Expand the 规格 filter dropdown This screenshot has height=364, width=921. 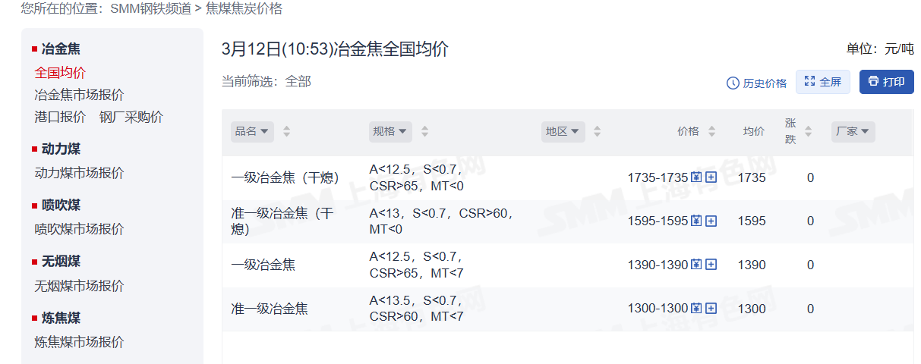pyautogui.click(x=390, y=131)
